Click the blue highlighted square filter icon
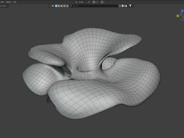Image resolution: width=184 pixels, height=138 pixels. (56, 6)
